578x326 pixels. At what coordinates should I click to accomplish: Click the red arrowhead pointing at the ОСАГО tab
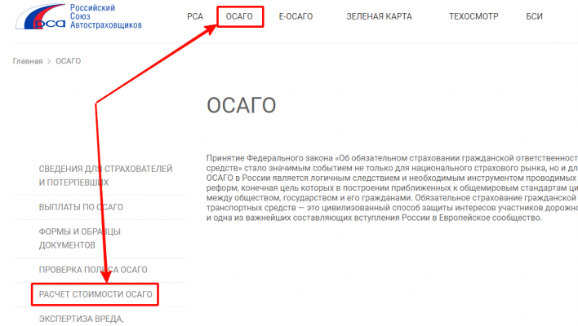[x=211, y=27]
